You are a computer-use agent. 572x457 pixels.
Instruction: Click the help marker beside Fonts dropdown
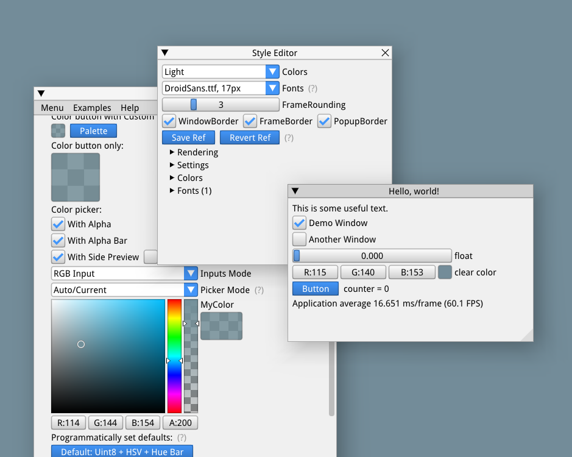click(x=312, y=88)
